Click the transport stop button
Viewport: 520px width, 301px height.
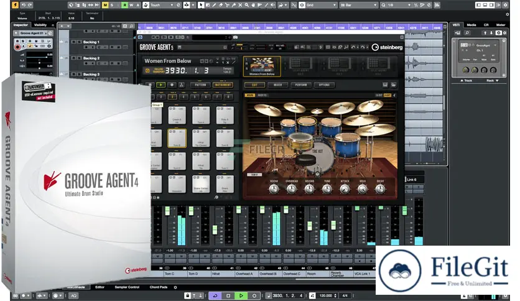[x=228, y=295]
